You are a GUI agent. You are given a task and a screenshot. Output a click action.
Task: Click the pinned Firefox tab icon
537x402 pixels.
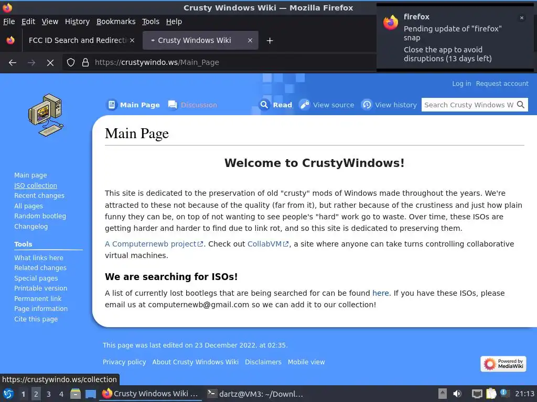click(10, 40)
